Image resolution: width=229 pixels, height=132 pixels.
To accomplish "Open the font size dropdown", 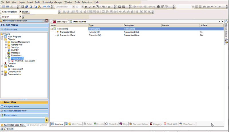I will [82, 7].
